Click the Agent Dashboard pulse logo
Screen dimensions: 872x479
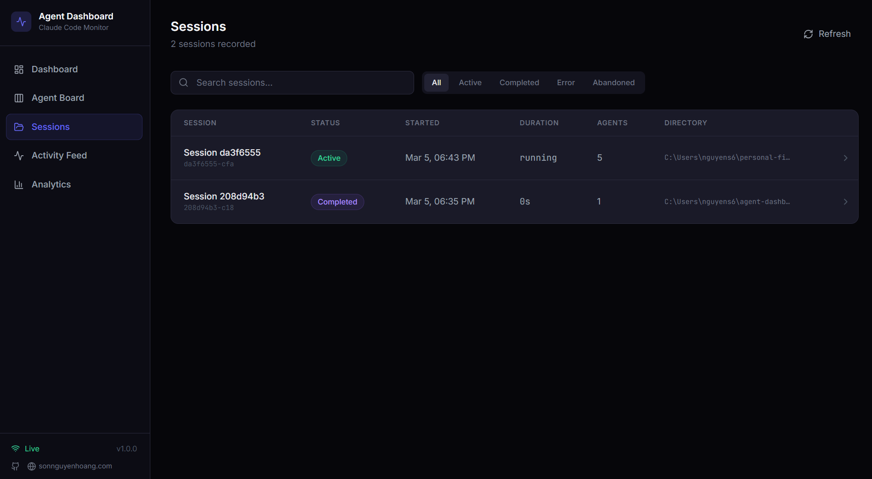[x=21, y=21]
